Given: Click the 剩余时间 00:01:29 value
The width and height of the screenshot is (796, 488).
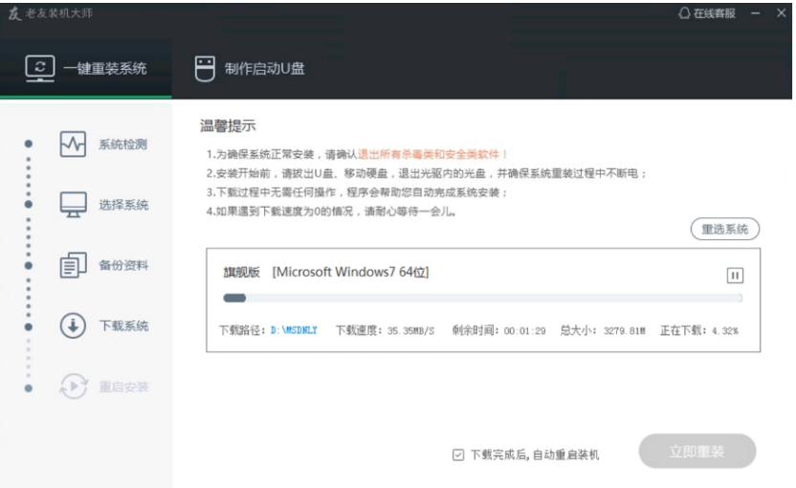Looking at the screenshot, I should point(524,331).
